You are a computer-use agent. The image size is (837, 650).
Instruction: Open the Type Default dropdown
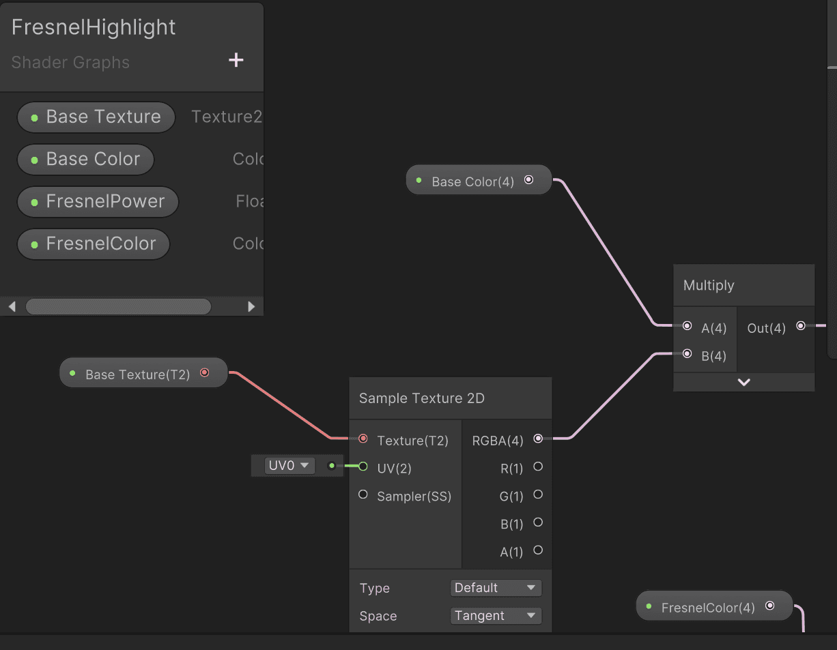[496, 587]
